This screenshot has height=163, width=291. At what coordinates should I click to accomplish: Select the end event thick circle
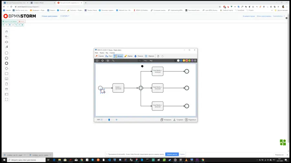pyautogui.click(x=6, y=63)
